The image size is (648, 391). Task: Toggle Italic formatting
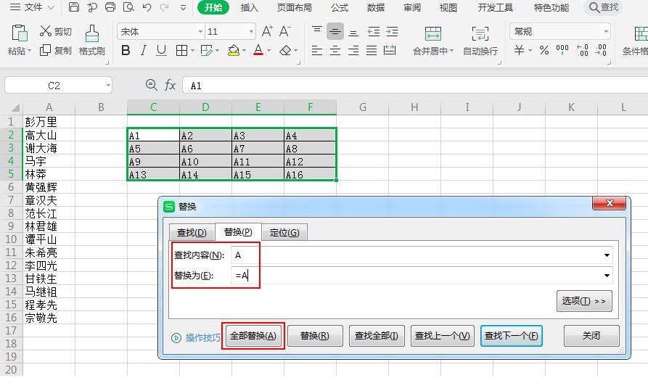(144, 51)
